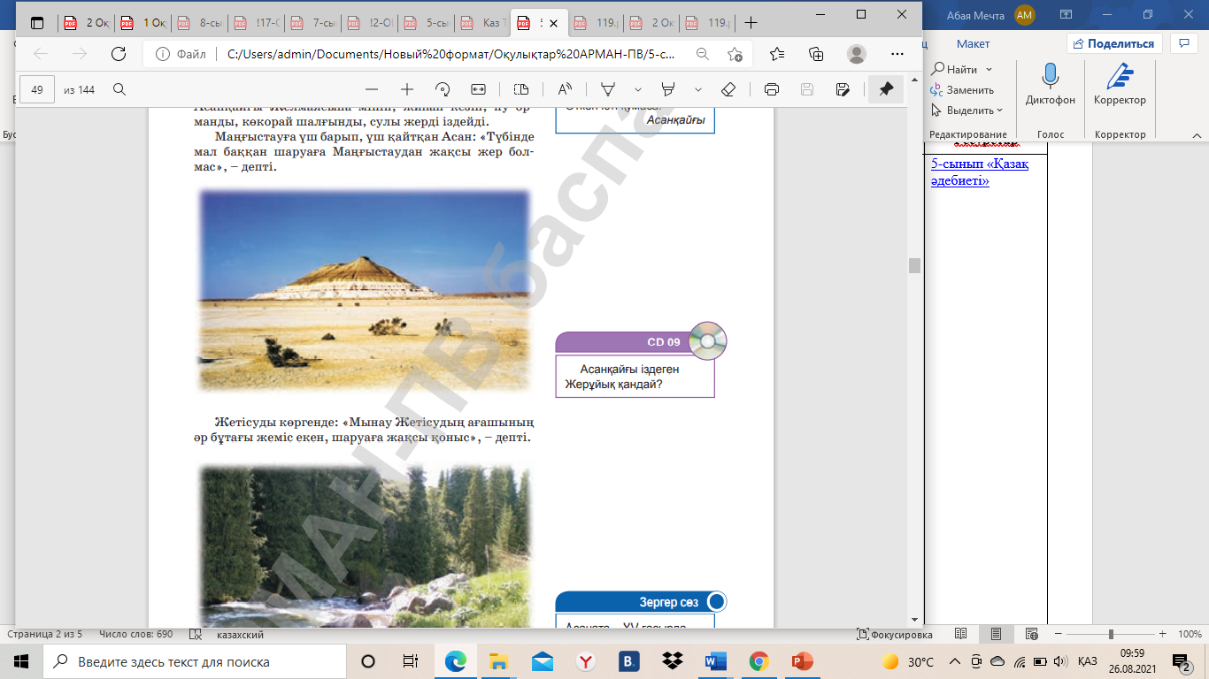The width and height of the screenshot is (1209, 679).
Task: Unpin the PDF toolbar
Action: 886,89
